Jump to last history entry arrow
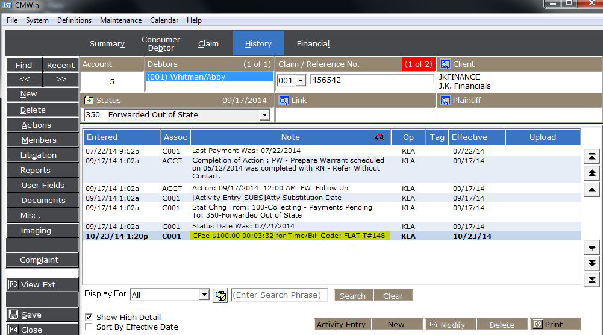Viewport: 603px width, 335px height. click(592, 280)
